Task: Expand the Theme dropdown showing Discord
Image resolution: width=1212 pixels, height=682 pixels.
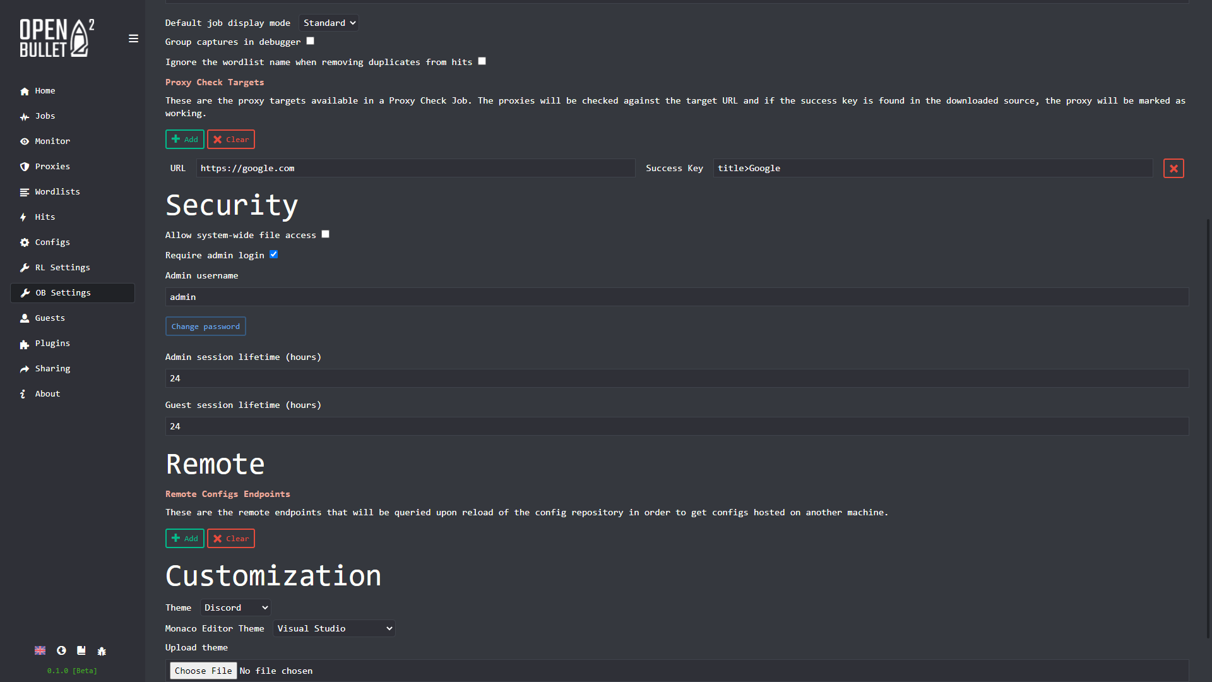Action: [x=235, y=607]
